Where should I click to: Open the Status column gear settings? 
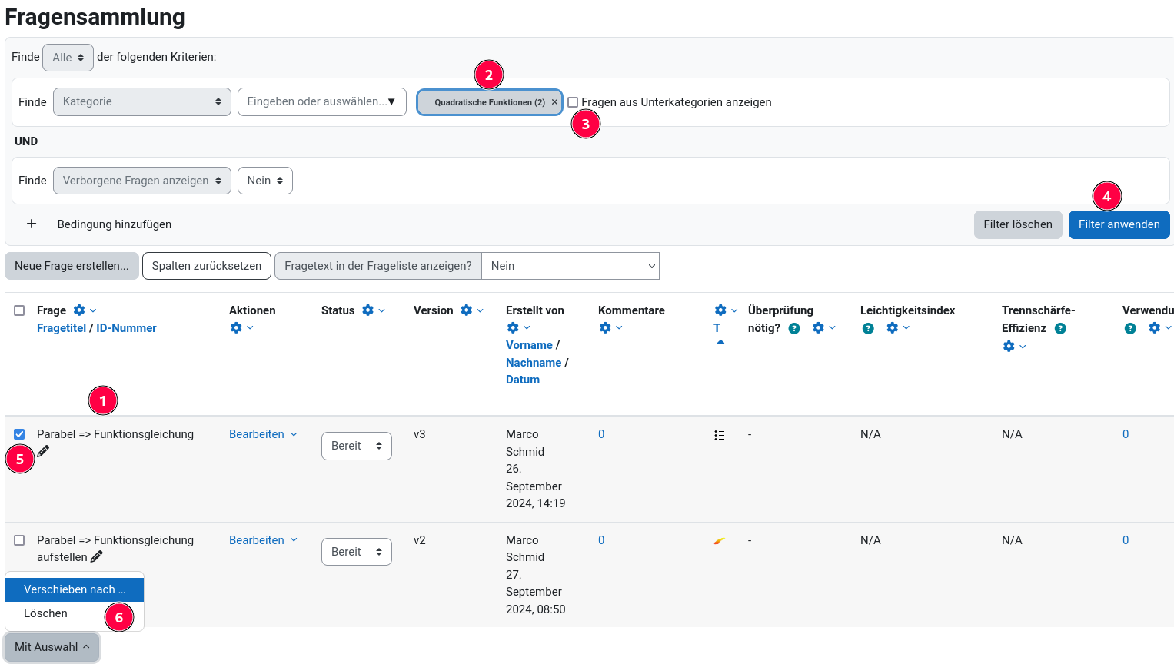click(367, 310)
